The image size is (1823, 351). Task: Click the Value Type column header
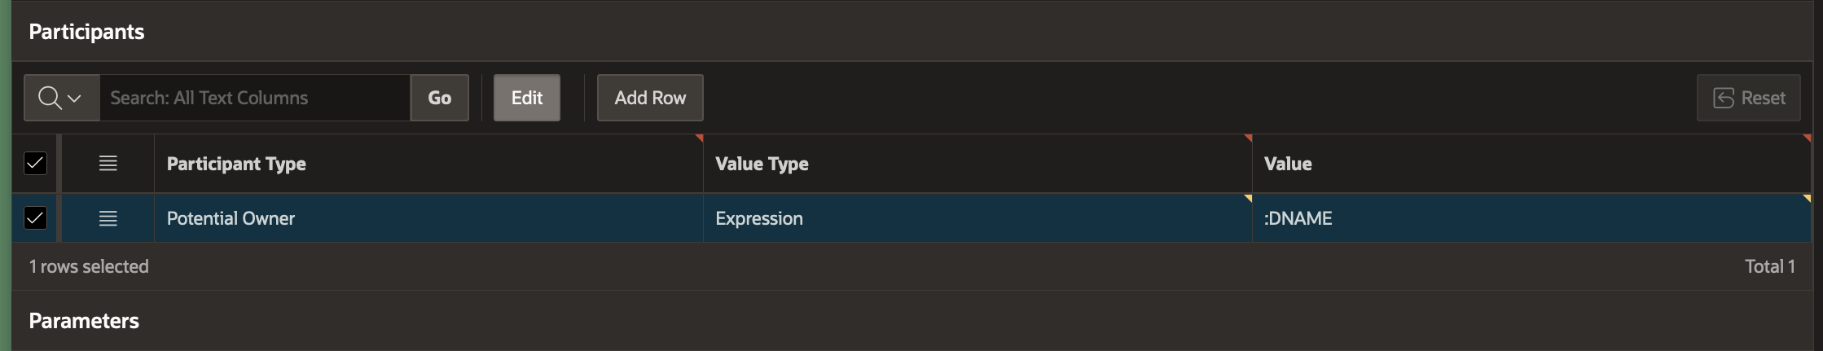pyautogui.click(x=762, y=164)
